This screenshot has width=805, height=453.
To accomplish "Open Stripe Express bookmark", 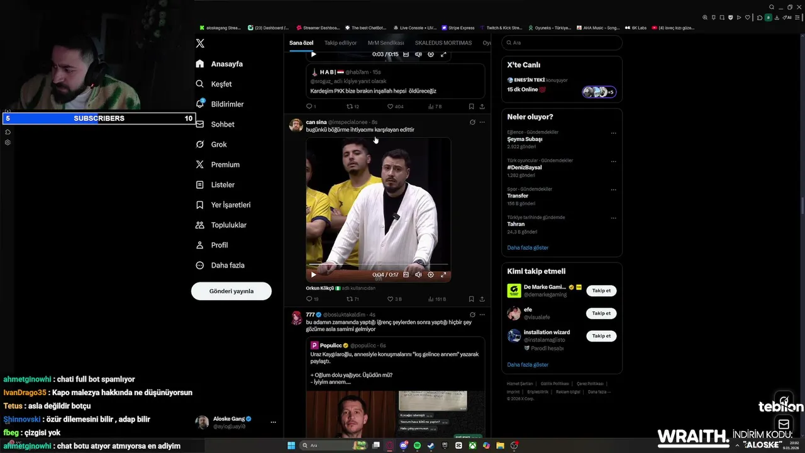I will point(458,28).
